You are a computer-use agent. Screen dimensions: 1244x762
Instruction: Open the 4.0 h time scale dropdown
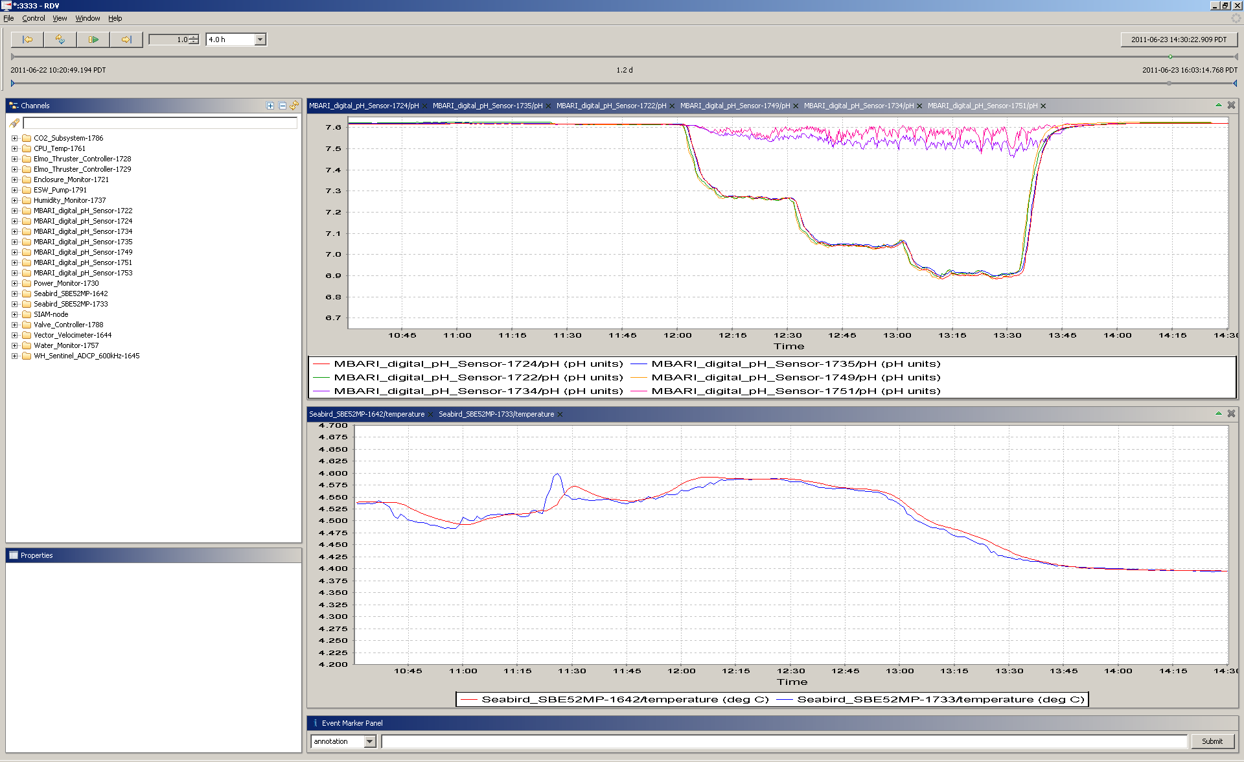tap(260, 40)
